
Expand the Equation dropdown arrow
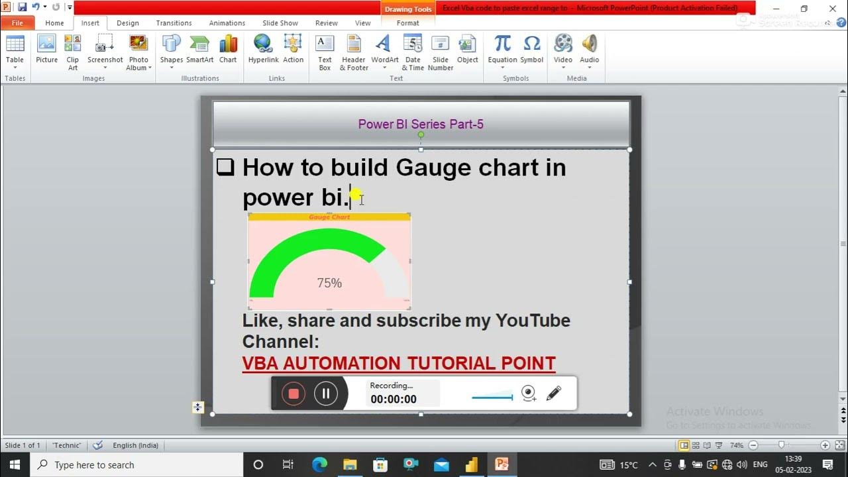(x=502, y=68)
